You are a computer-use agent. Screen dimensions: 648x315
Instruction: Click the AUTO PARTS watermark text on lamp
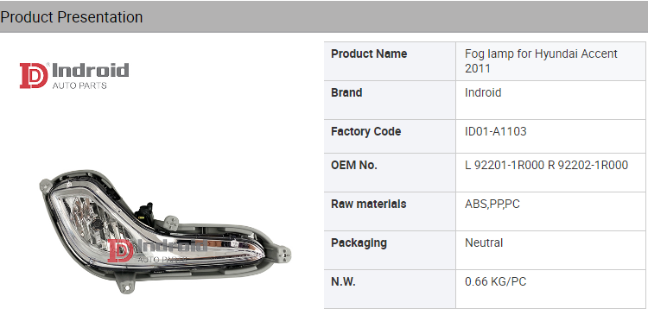pos(162,260)
